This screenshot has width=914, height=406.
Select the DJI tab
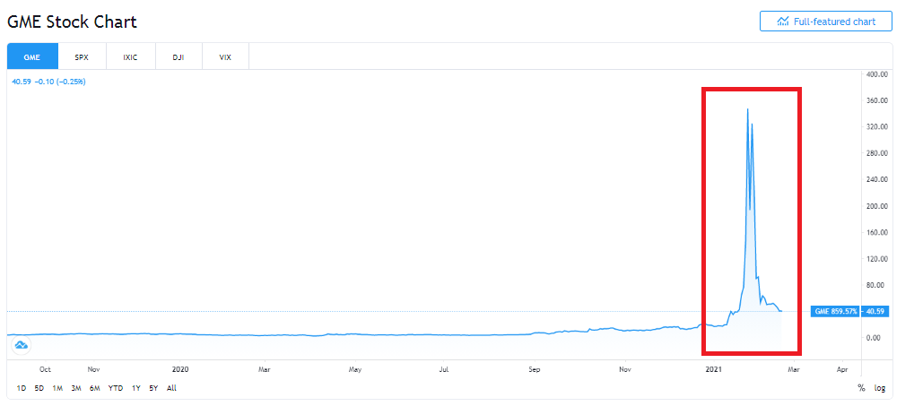178,57
